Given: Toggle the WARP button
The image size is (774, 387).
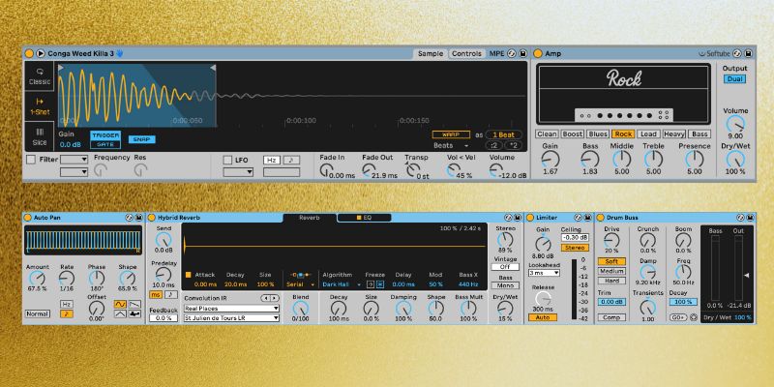Looking at the screenshot, I should (451, 134).
